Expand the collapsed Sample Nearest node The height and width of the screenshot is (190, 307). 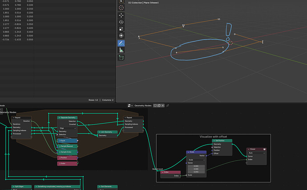(x=60, y=146)
